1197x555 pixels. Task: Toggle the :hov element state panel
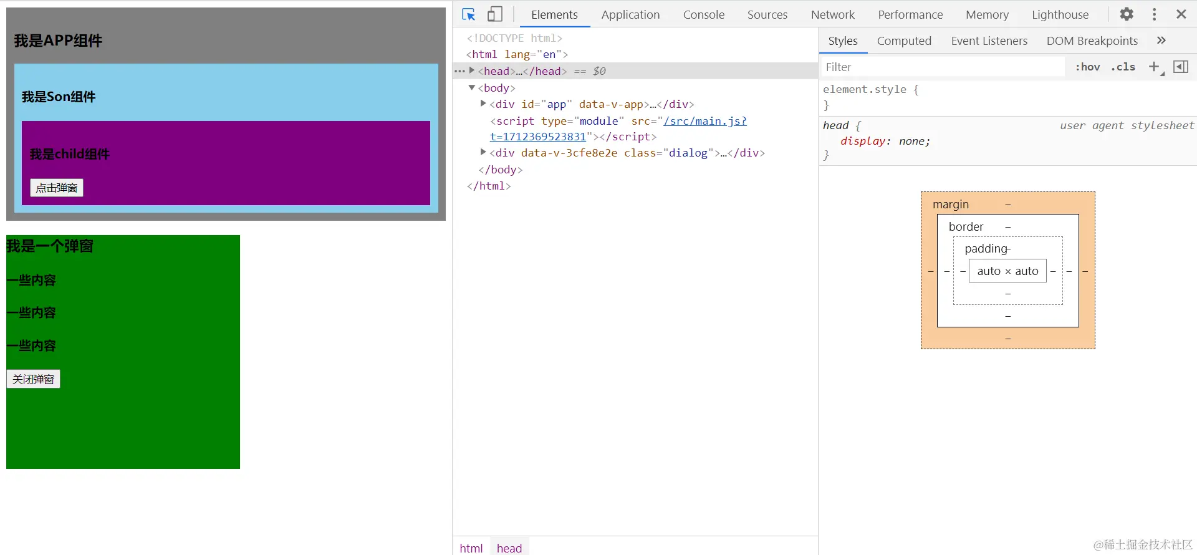click(x=1088, y=67)
